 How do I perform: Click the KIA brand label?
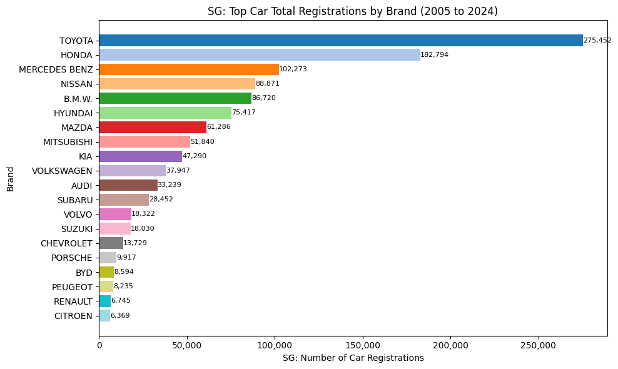pyautogui.click(x=86, y=156)
